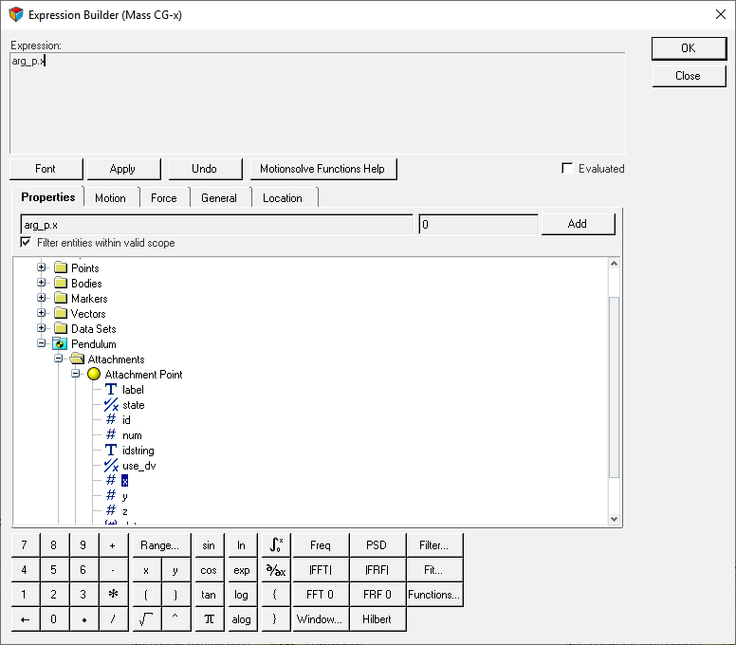Viewport: 736px width, 645px height.
Task: Click the text icon beside idstring
Action: (111, 451)
